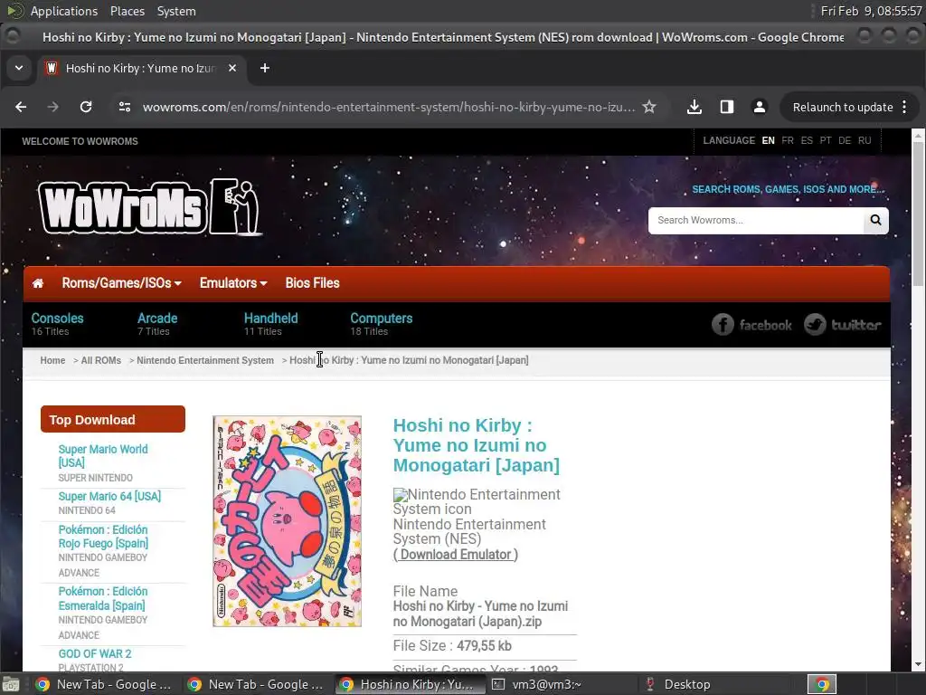Switch to vm3@vm3 terminal in taskbar
Screen dimensions: 926x695
[537, 684]
